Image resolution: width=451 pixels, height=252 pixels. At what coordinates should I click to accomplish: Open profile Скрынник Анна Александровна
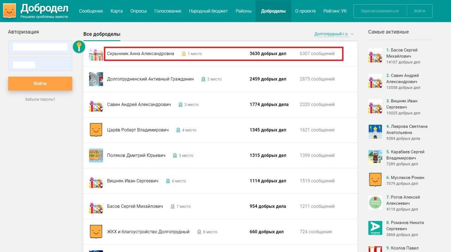tap(141, 54)
